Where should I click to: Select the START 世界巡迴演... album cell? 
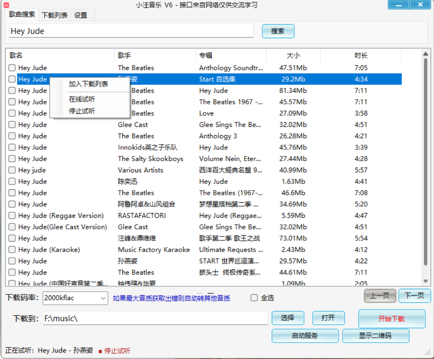tap(229, 261)
